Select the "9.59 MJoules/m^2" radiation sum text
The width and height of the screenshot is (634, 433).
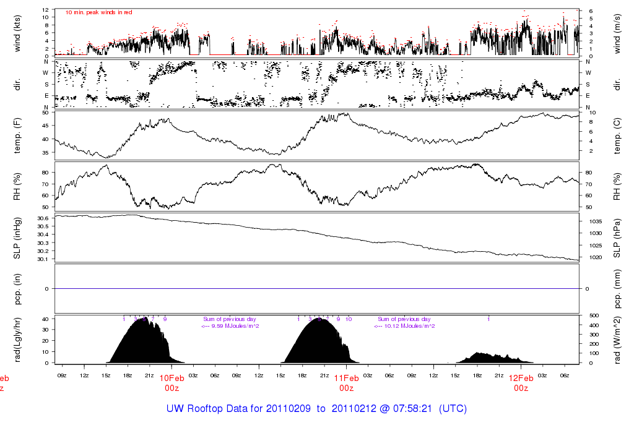(x=235, y=326)
